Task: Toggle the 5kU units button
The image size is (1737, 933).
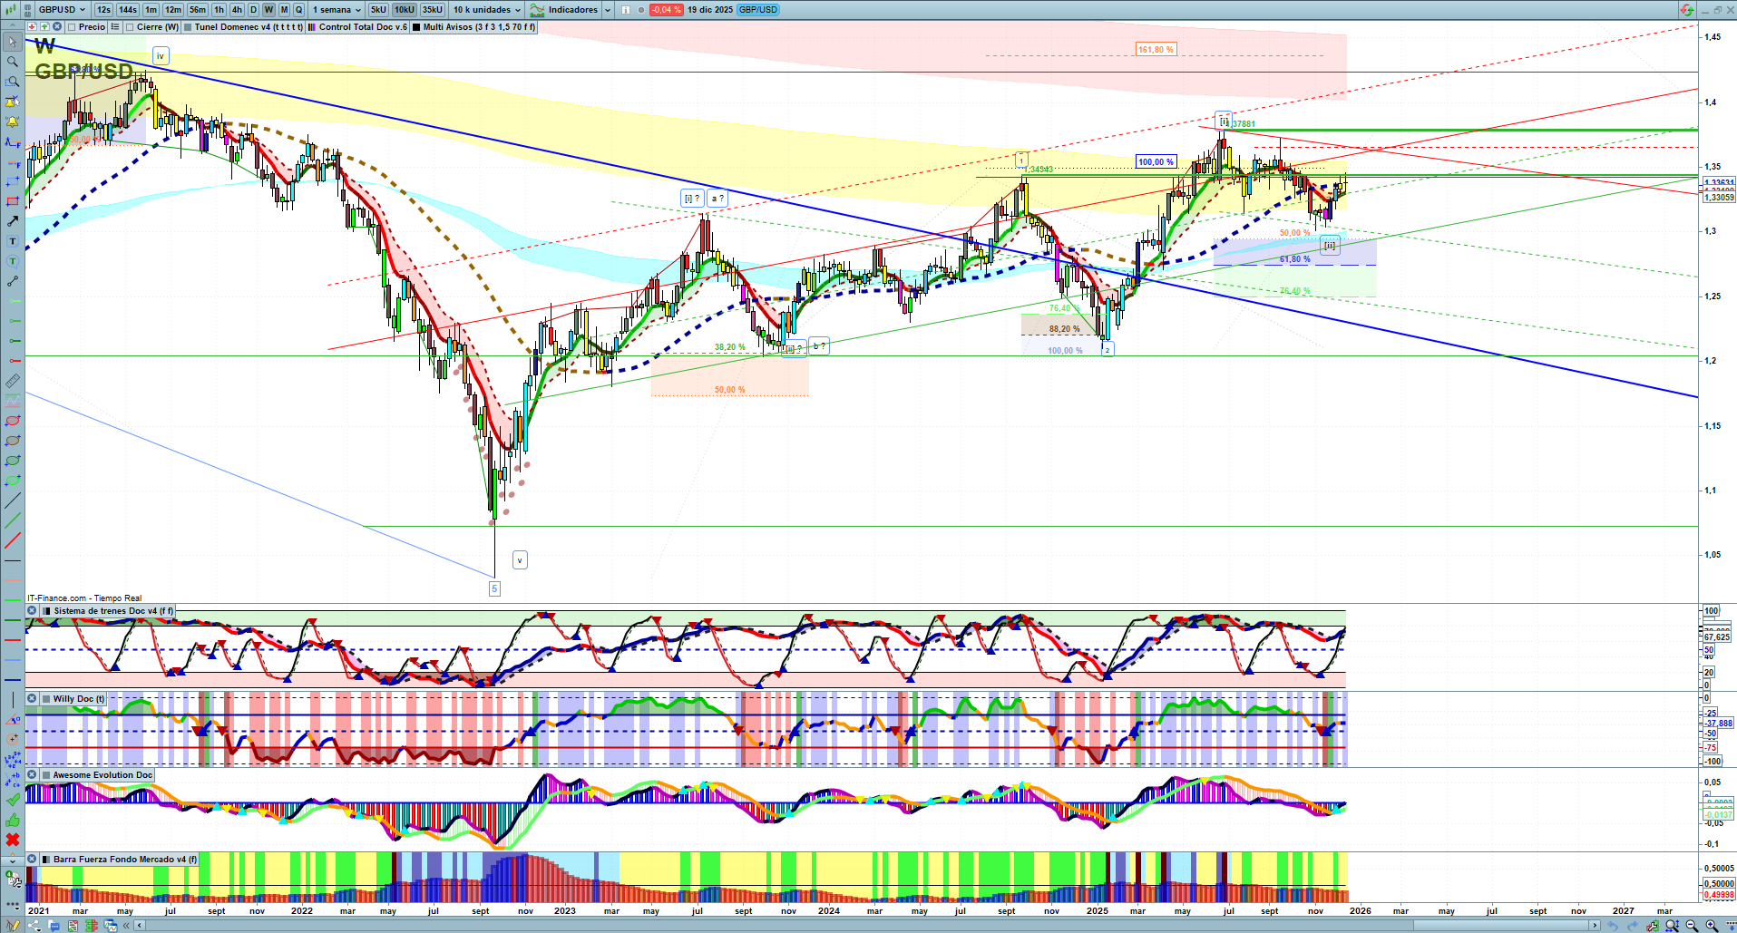Action: tap(378, 10)
